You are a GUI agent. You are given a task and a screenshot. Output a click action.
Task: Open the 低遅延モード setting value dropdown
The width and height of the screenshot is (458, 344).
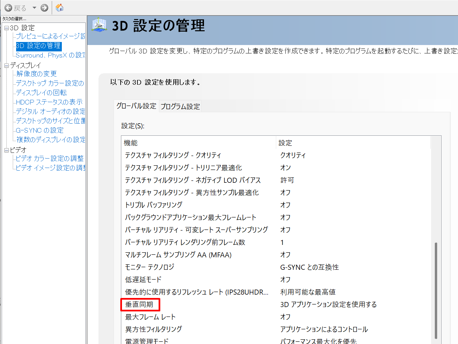pos(285,279)
